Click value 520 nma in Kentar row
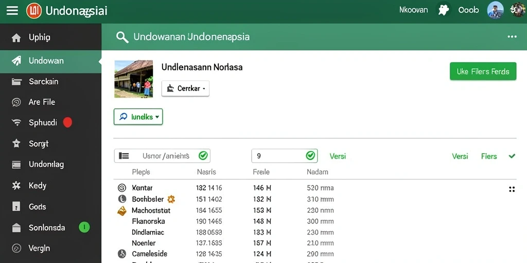Viewport: 527px width, 263px height. coord(320,188)
